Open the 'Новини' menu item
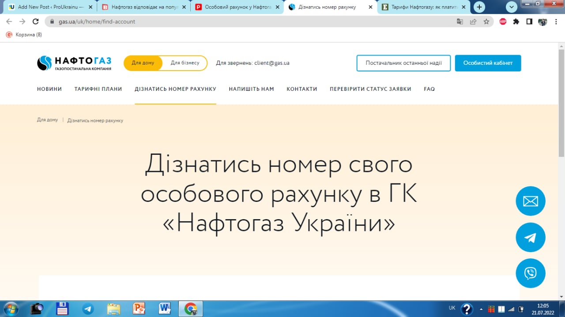 (49, 89)
